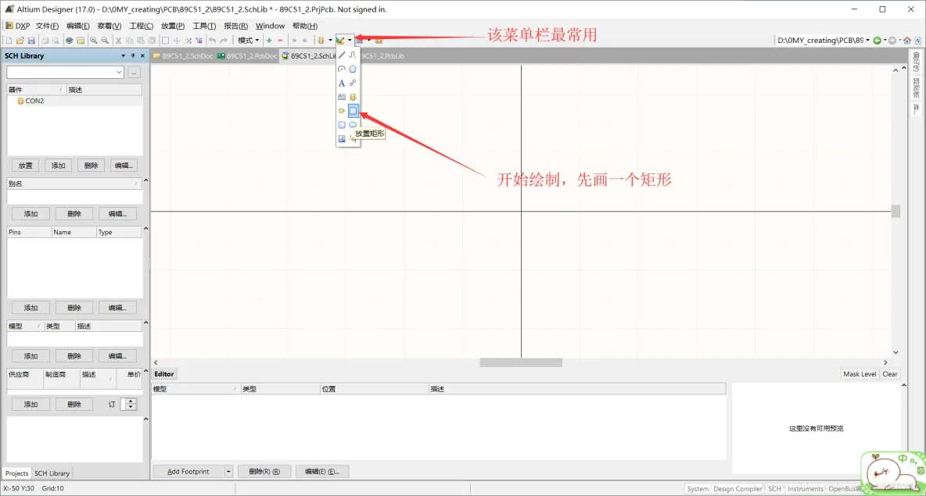Select the elliptical arc tool

pos(342,69)
